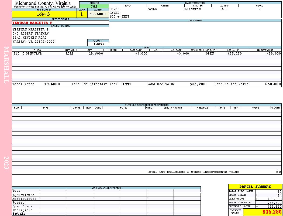The width and height of the screenshot is (283, 216).
Task: Select the map number 16(4)3 field
Action: click(44, 14)
